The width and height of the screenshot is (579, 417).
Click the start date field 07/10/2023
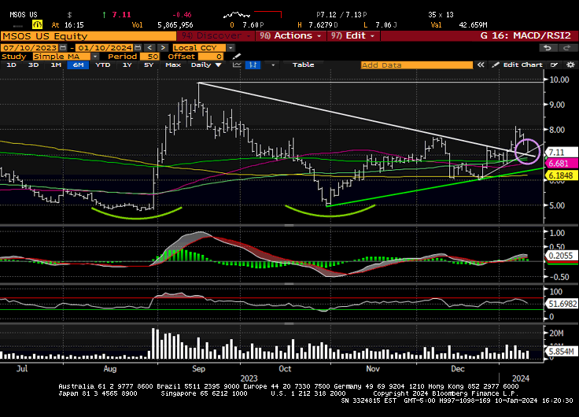(x=30, y=48)
